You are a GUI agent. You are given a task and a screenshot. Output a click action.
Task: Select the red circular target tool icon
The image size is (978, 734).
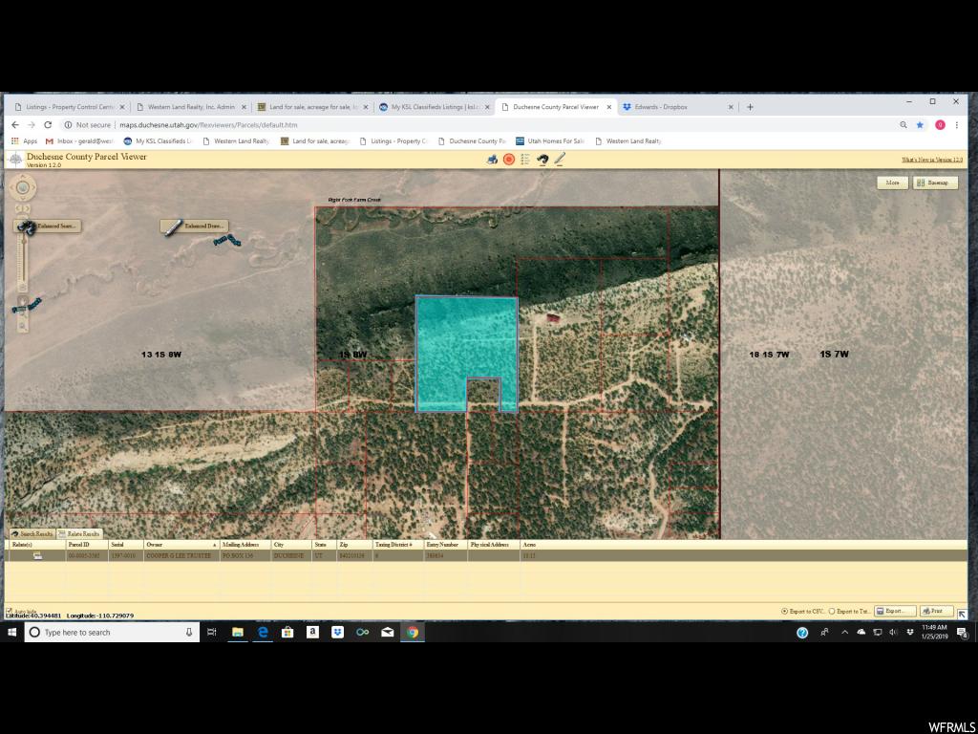pos(509,160)
